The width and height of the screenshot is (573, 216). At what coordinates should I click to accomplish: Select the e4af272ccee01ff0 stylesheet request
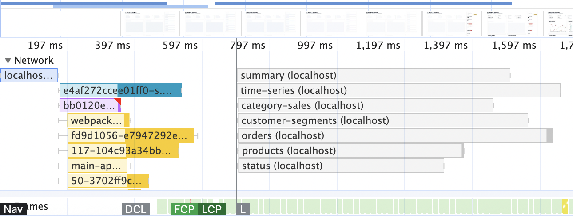pyautogui.click(x=120, y=91)
